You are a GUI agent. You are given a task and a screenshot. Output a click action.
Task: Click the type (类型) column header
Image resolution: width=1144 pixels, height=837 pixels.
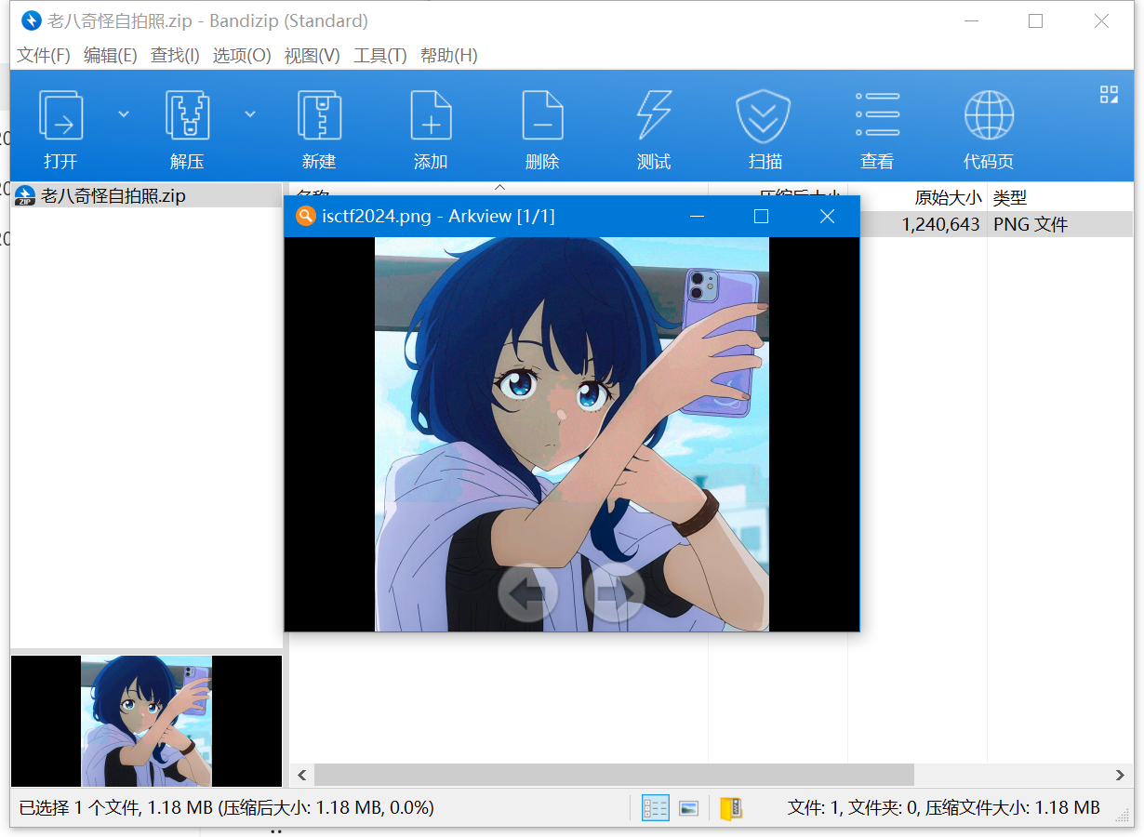pyautogui.click(x=1009, y=197)
